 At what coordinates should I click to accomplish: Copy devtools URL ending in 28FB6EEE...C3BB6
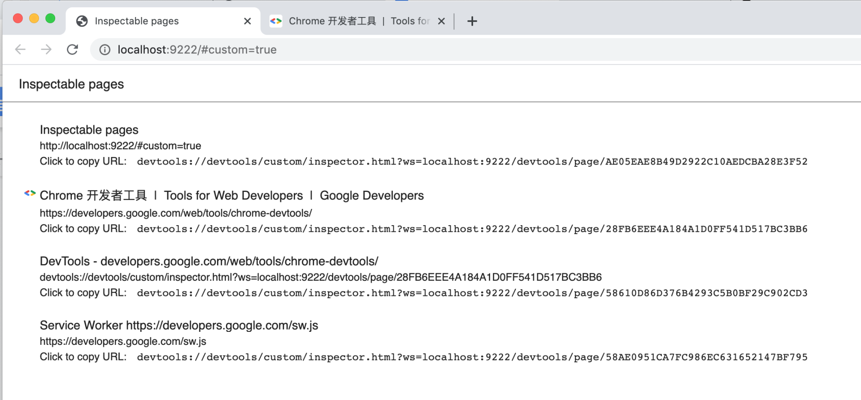point(472,229)
